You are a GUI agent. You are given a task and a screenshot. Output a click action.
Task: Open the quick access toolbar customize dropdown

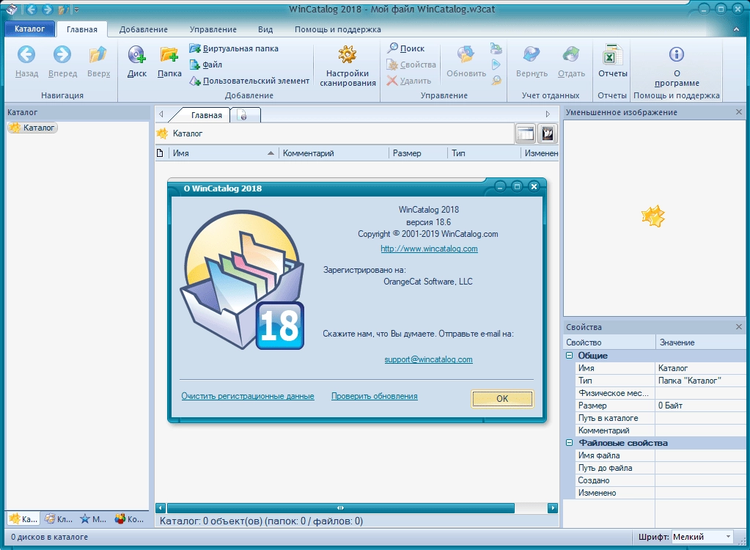(76, 9)
